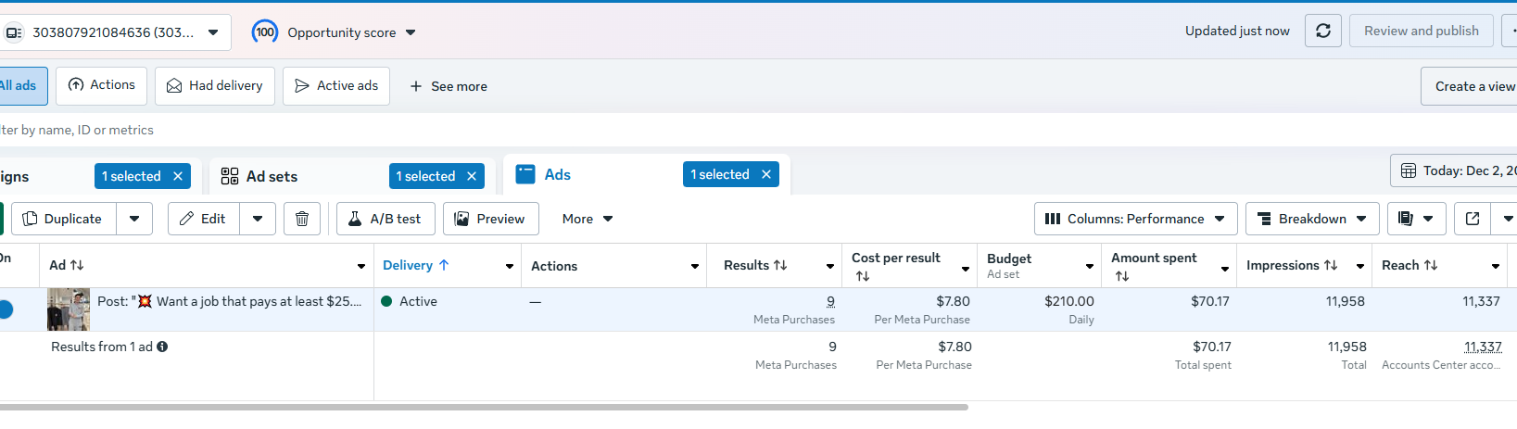1517x429 pixels.
Task: Click the Preview button
Action: click(490, 219)
